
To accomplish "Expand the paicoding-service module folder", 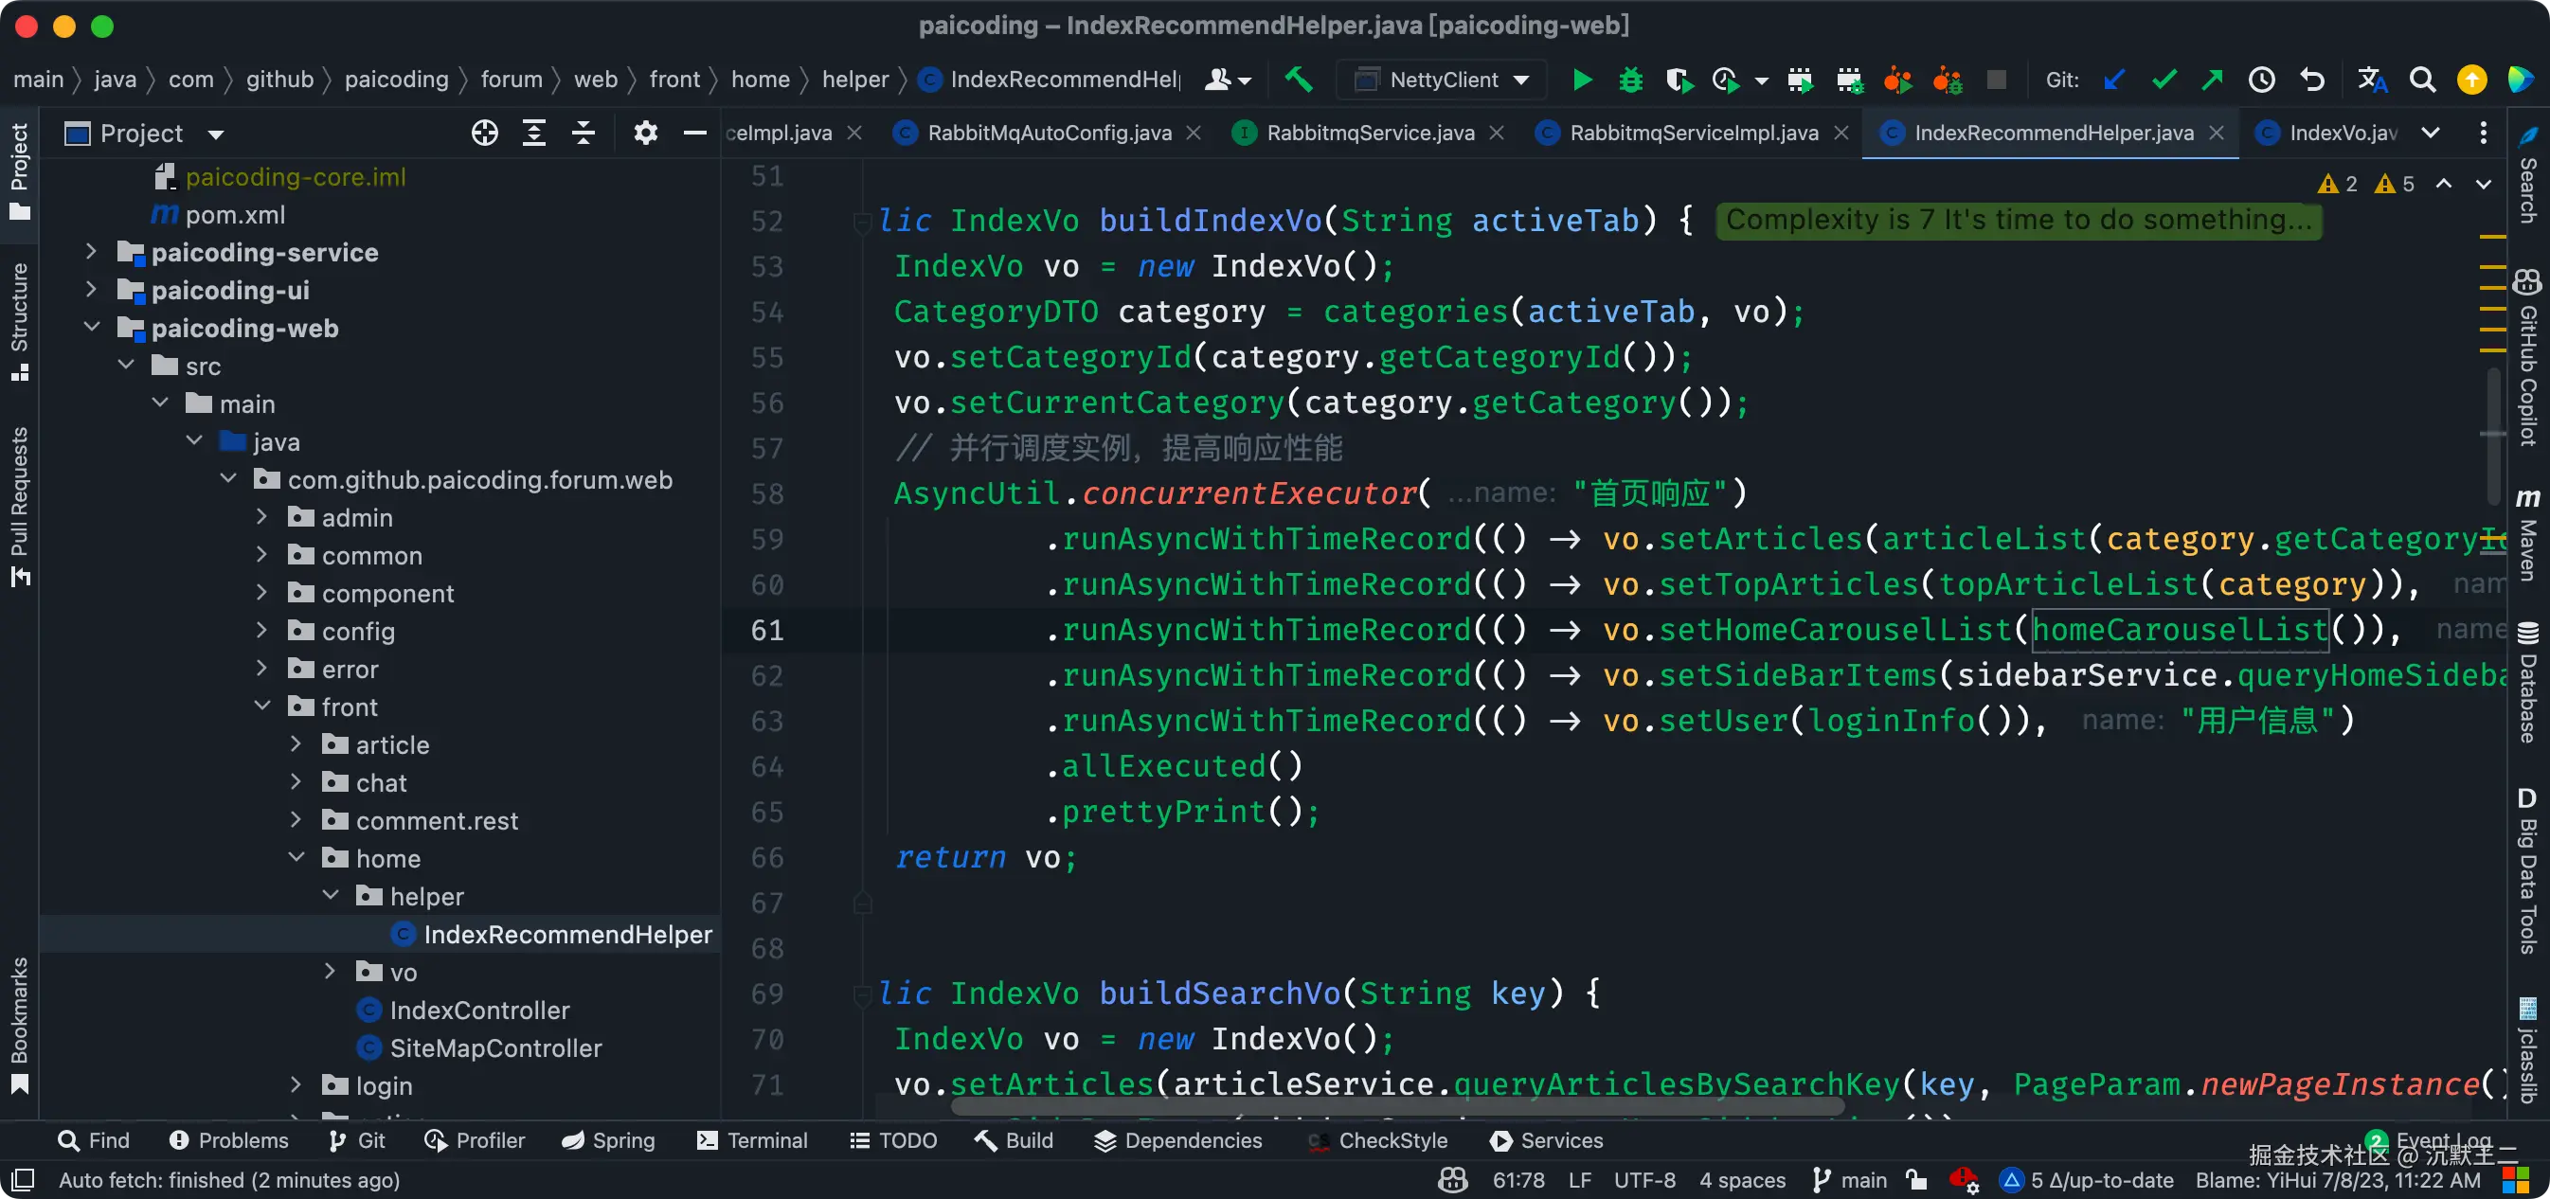I will pos(91,252).
